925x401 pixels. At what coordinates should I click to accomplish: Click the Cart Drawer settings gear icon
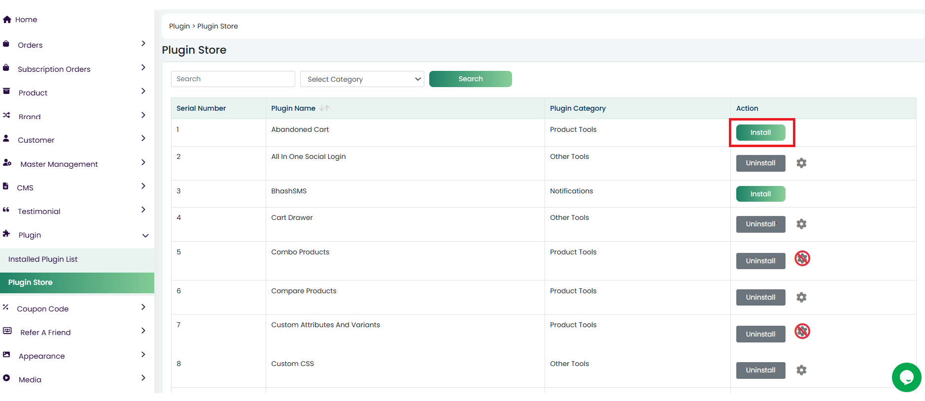(x=801, y=224)
